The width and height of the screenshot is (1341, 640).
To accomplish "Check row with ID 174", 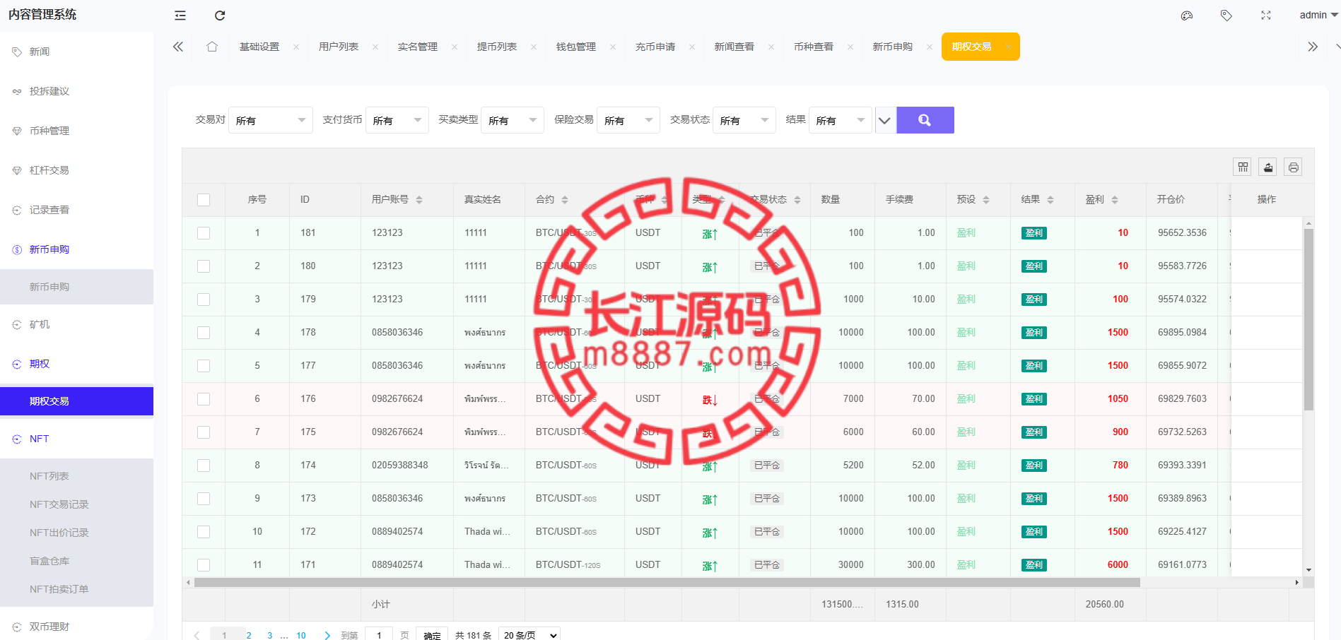I will tap(204, 466).
